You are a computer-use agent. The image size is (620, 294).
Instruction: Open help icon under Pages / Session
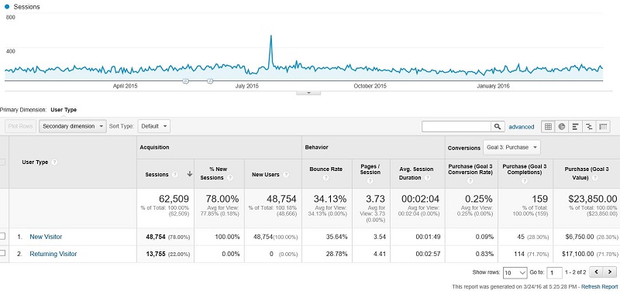[x=370, y=181]
